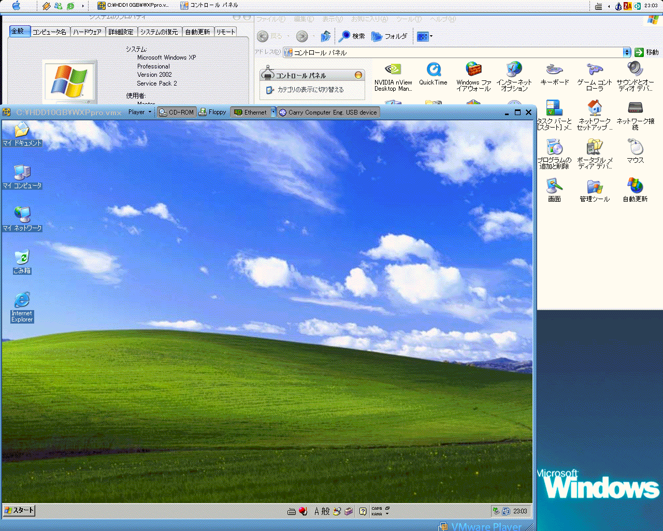Screen dimensions: 663x531
Task: Click the IME input mode A indicator
Action: coord(316,511)
